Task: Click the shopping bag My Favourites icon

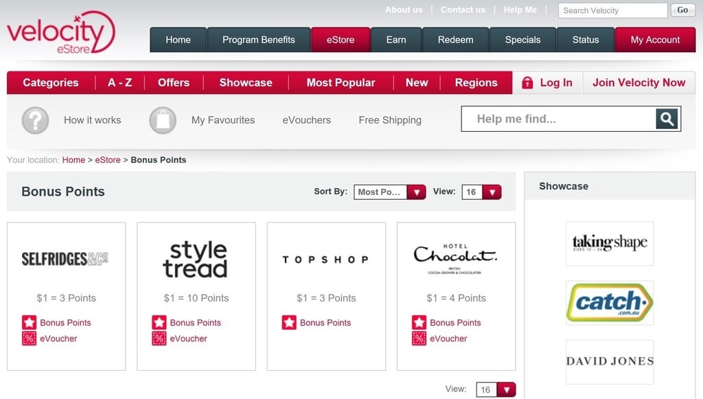Action: pos(163,120)
